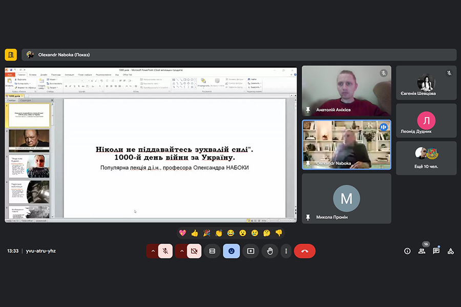The width and height of the screenshot is (461, 307).
Task: Click the Present now screen icon
Action: pyautogui.click(x=250, y=251)
